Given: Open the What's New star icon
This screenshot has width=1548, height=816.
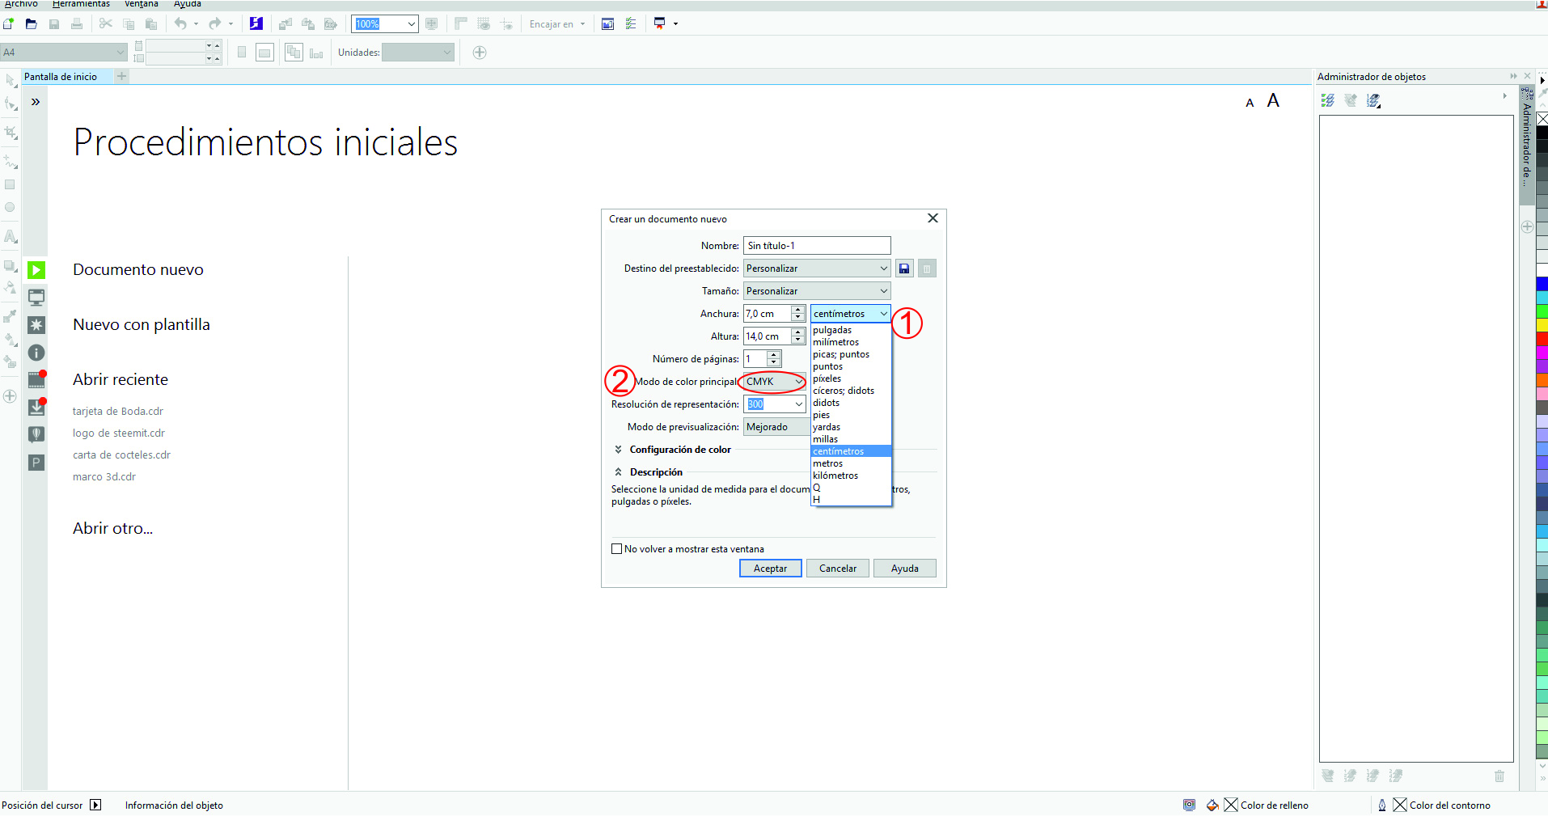Looking at the screenshot, I should [36, 324].
